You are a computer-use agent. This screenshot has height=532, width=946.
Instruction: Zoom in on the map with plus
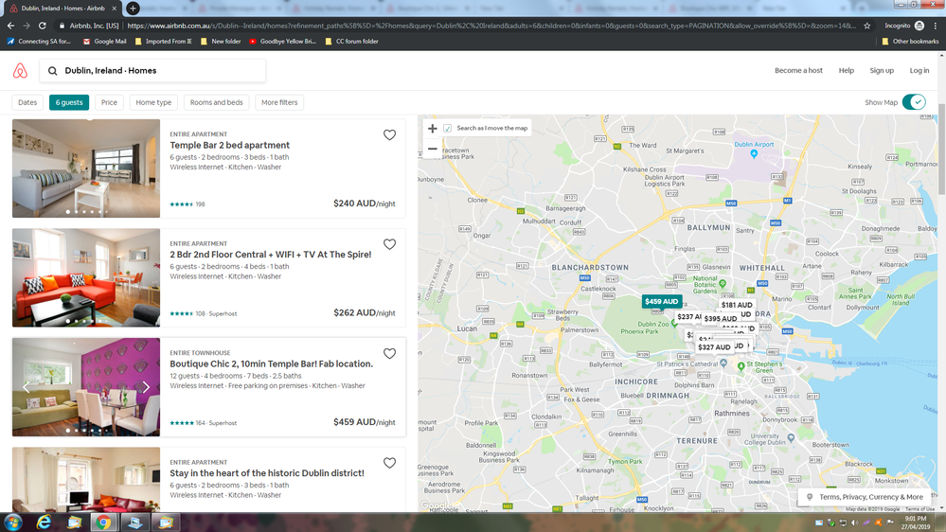pos(433,129)
